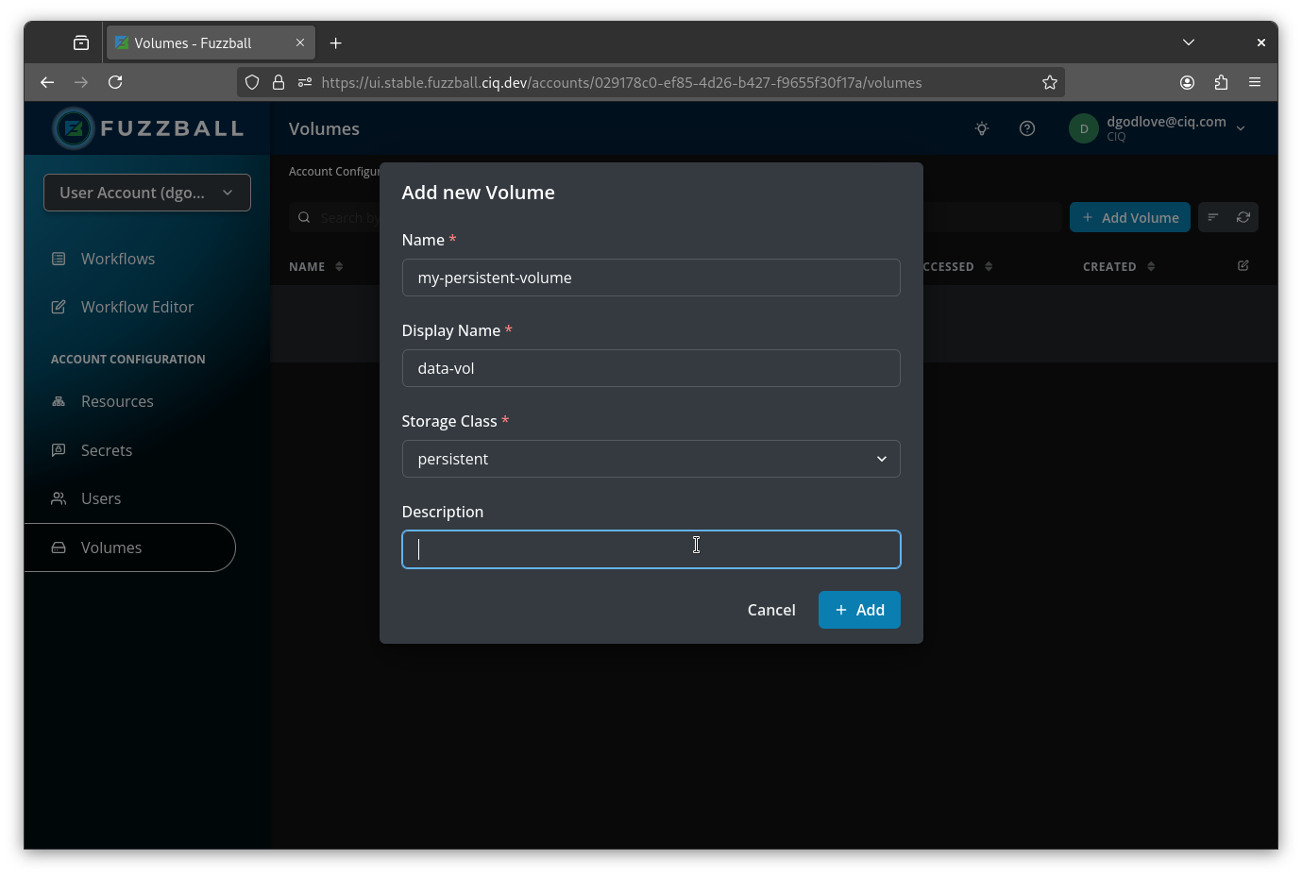
Task: Select Volumes in sidebar
Action: tap(130, 547)
